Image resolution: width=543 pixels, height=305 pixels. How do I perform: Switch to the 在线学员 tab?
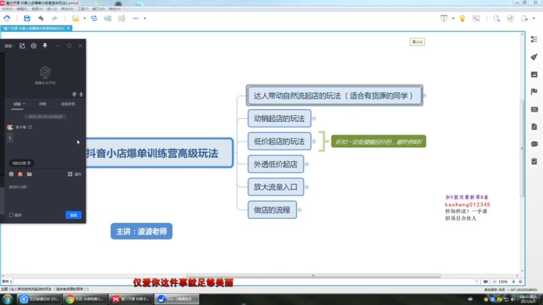(67, 103)
